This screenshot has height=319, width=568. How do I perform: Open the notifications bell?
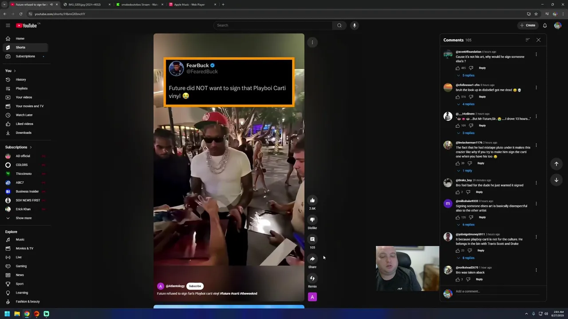[545, 25]
